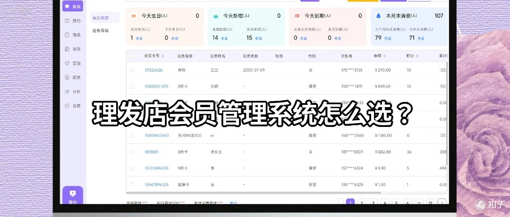Viewport: 510px width, 217px height.
Task: Tick the checkbox for card 15801452560
Action: coord(131,135)
